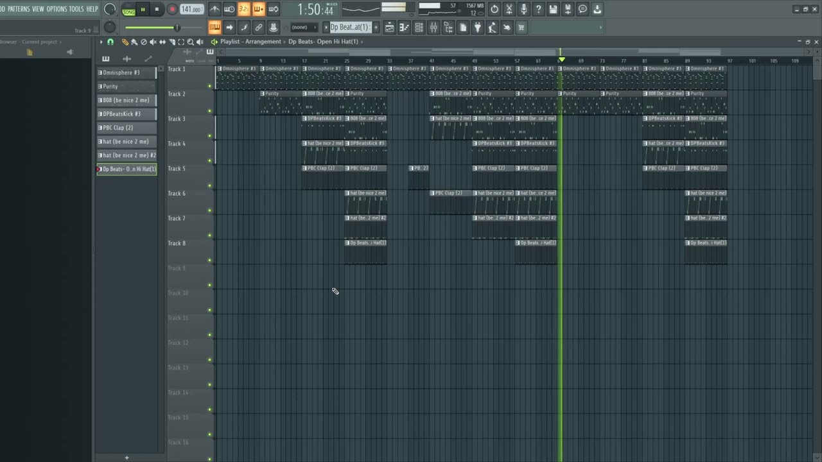Open the TOOLS menu
822x462 pixels.
tap(76, 9)
